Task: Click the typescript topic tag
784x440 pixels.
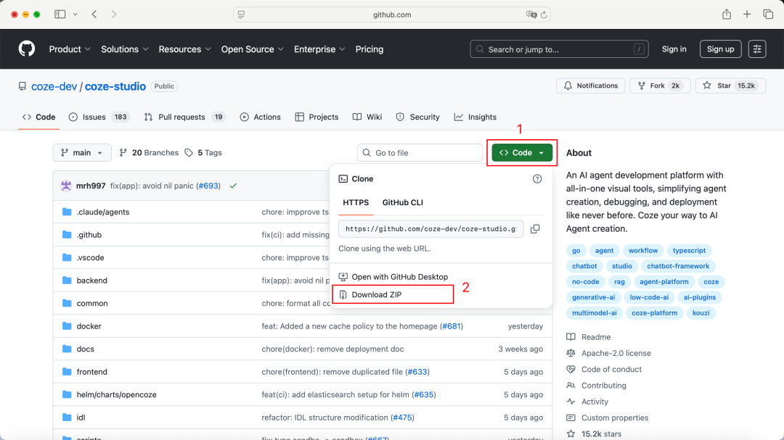Action: tap(689, 251)
